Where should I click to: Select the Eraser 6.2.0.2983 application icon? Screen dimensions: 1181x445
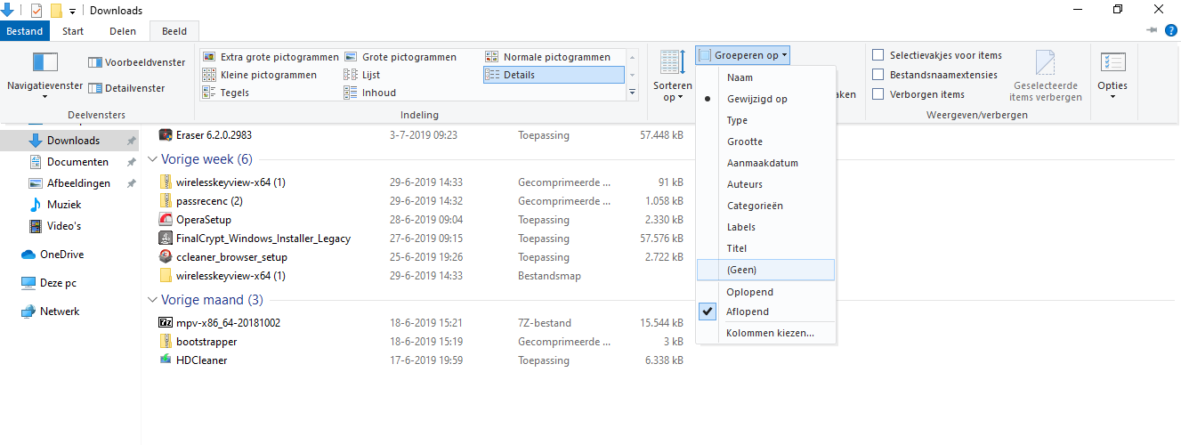(166, 135)
